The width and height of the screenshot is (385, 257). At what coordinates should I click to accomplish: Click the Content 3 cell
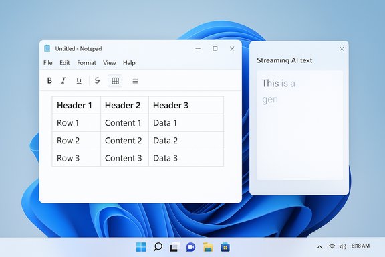(124, 158)
